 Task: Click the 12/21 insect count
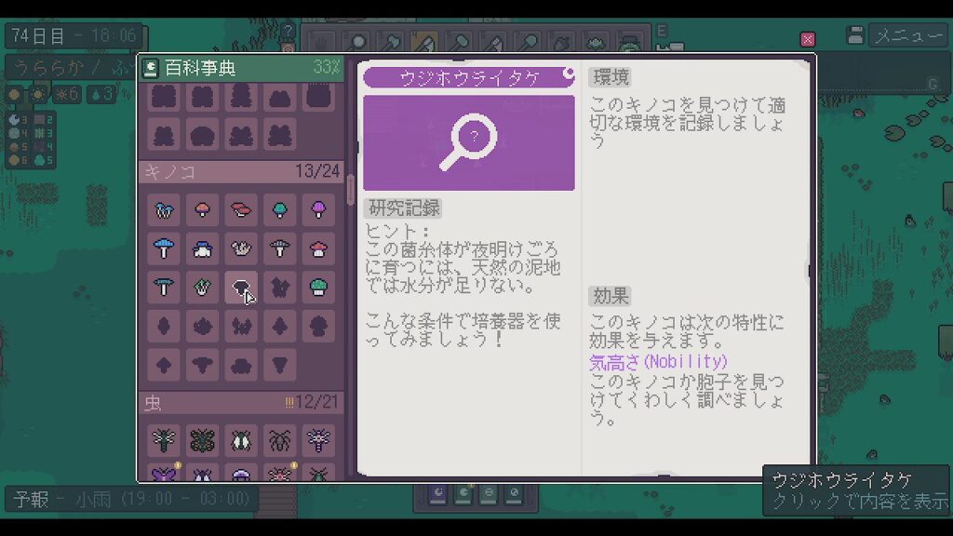(x=316, y=402)
